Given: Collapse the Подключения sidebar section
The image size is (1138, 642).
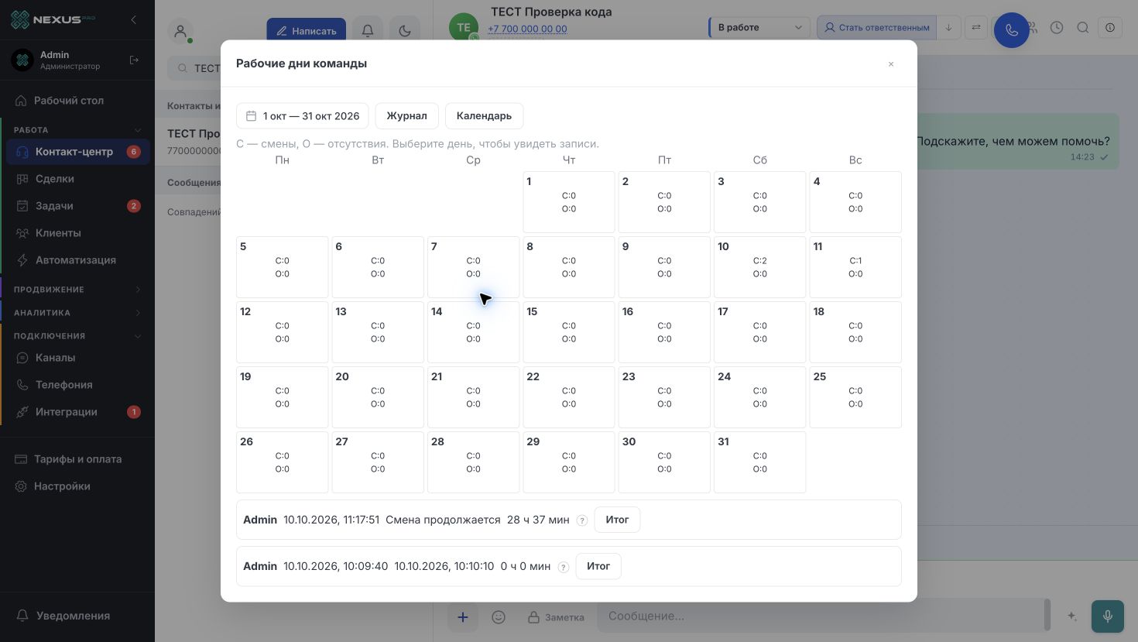Looking at the screenshot, I should [x=77, y=336].
